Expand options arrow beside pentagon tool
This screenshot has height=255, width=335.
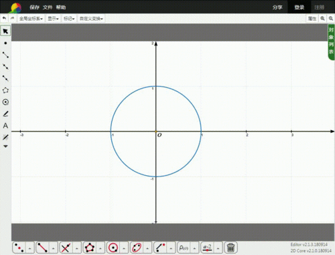[x=100, y=248]
